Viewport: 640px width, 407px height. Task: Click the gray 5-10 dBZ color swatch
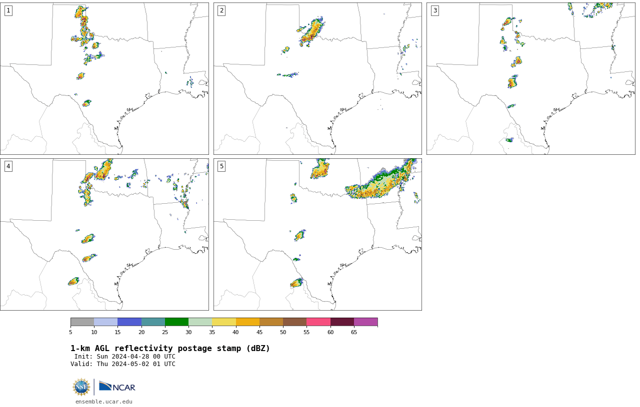pyautogui.click(x=82, y=322)
